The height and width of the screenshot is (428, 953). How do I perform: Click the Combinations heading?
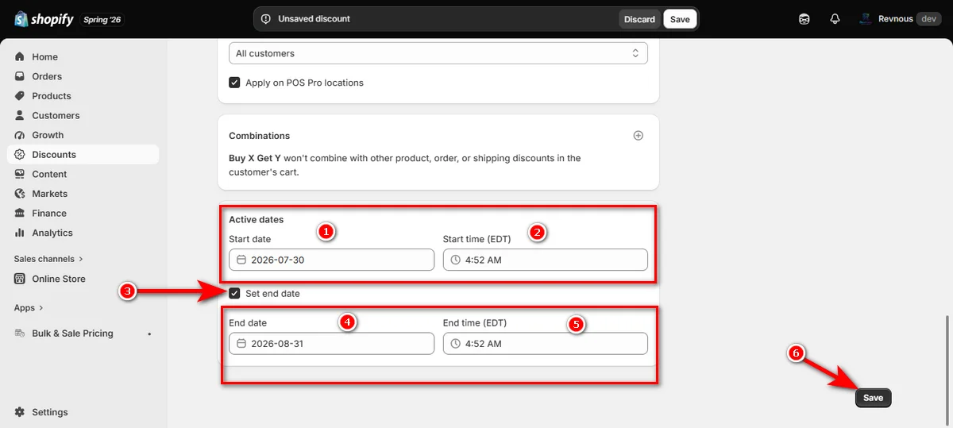(259, 136)
